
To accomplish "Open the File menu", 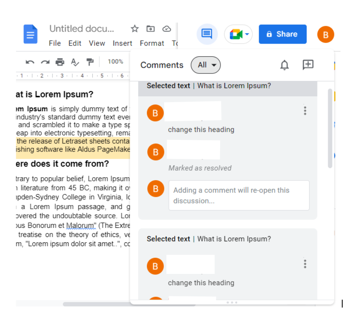I will click(x=55, y=43).
